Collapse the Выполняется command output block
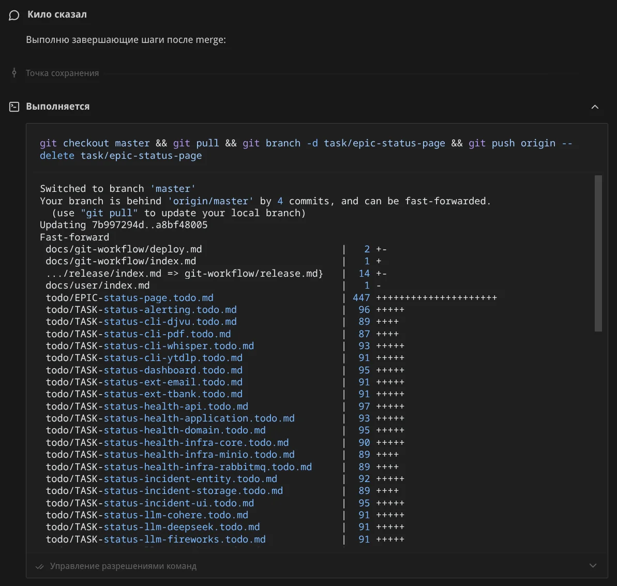 595,107
